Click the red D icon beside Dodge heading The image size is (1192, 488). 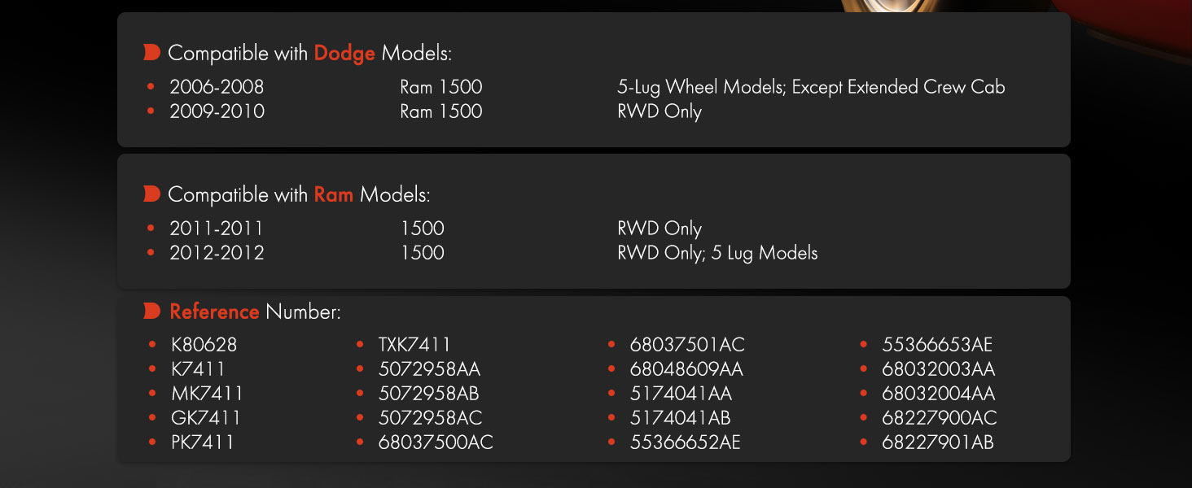point(151,53)
